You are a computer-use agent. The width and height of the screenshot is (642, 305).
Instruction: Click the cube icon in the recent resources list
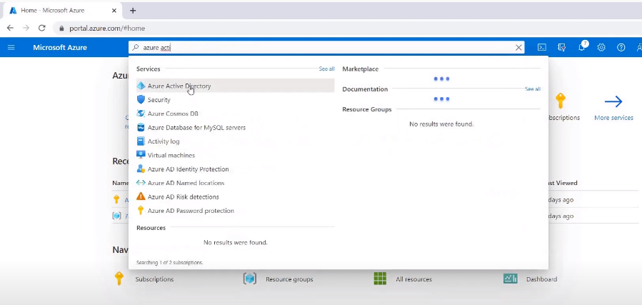[x=116, y=216]
